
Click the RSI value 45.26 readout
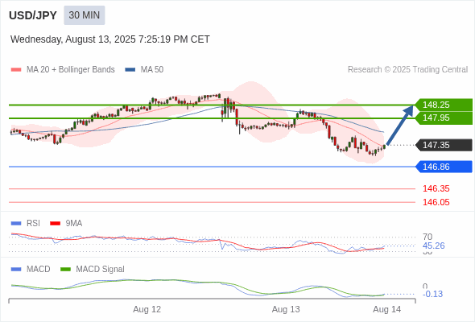pyautogui.click(x=433, y=246)
